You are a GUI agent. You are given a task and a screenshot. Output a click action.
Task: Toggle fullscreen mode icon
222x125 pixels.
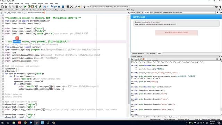[71, 7]
